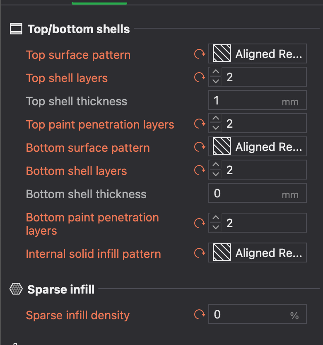Reset Bottom shell layers value
The height and width of the screenshot is (345, 323).
pos(200,170)
